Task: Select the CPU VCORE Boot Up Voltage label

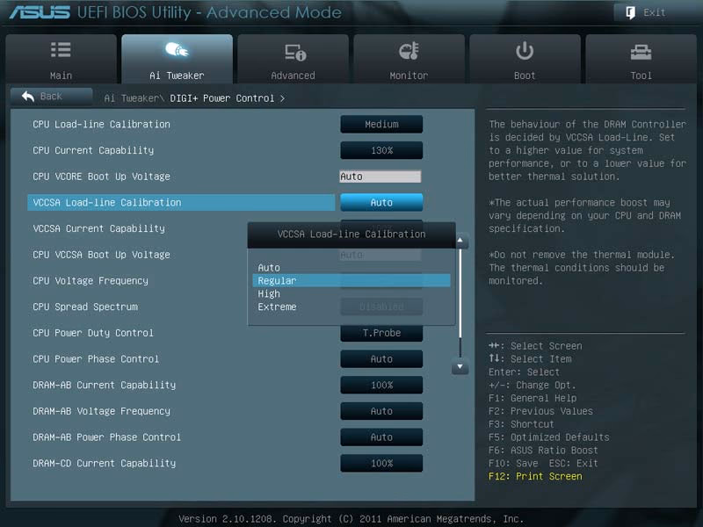Action: [x=101, y=177]
